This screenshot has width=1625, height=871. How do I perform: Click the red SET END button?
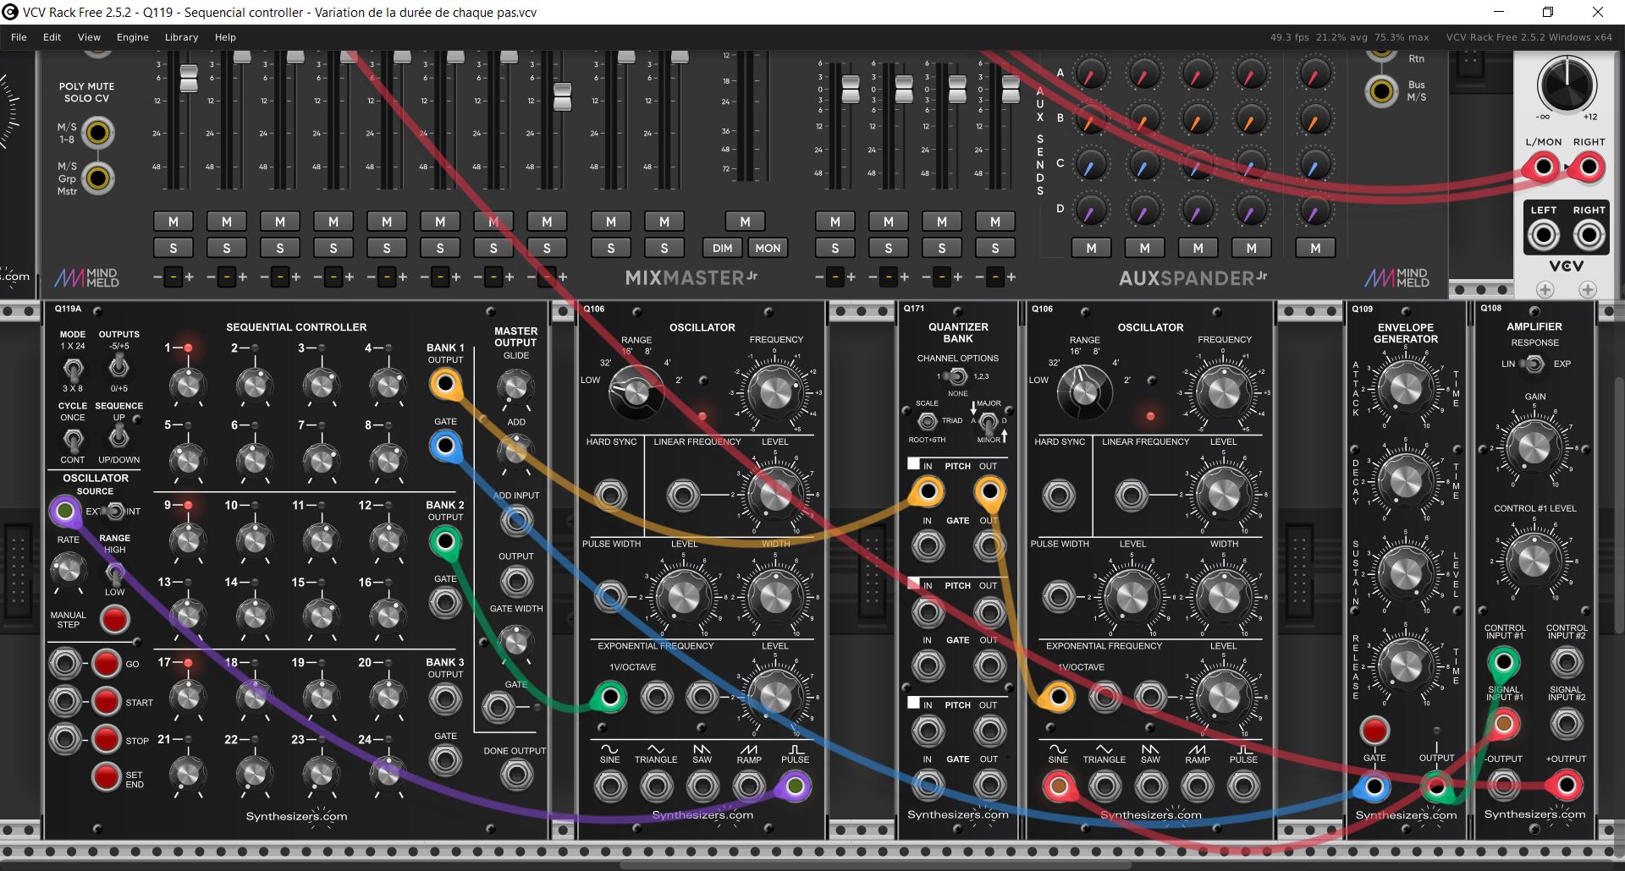click(106, 775)
